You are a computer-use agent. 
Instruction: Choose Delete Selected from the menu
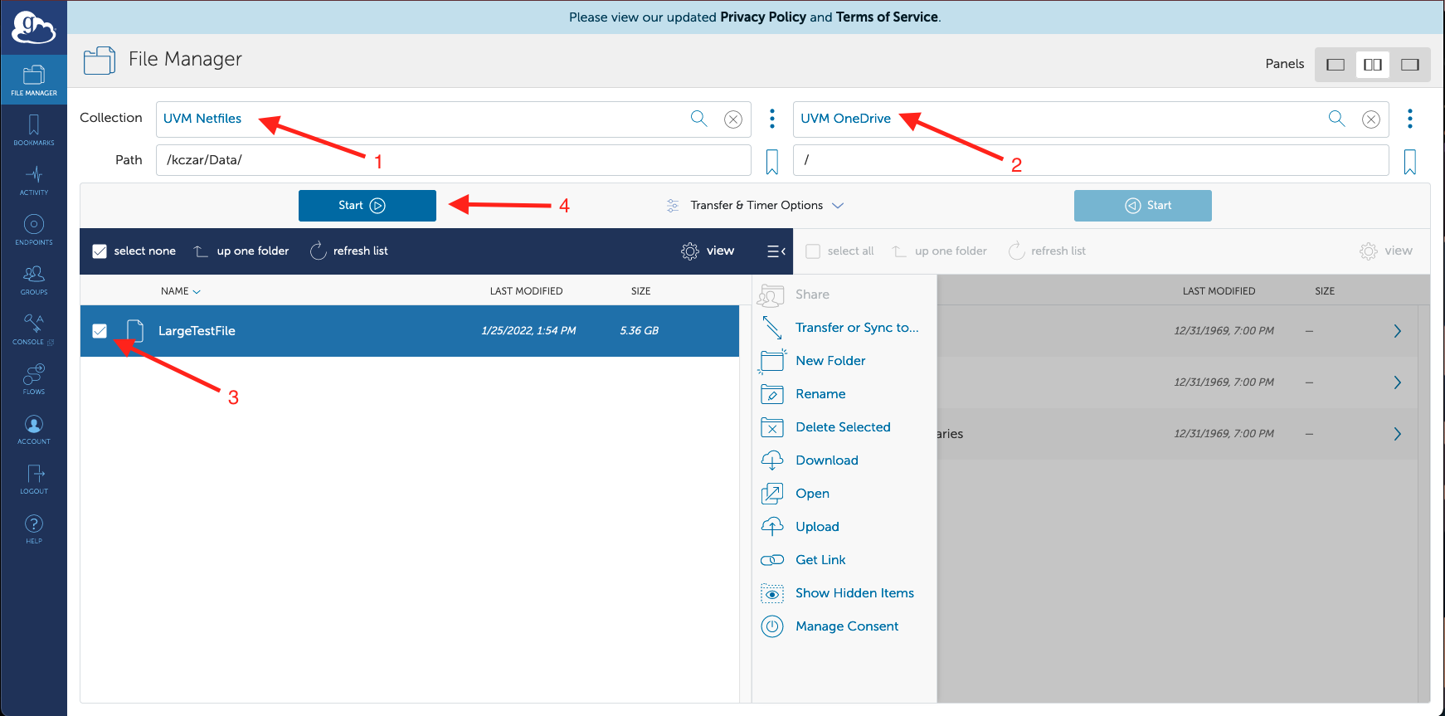pos(843,427)
